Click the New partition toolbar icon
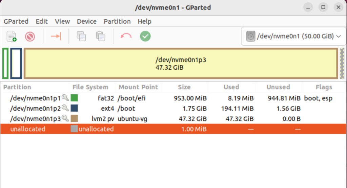This screenshot has width=347, height=188. click(12, 36)
